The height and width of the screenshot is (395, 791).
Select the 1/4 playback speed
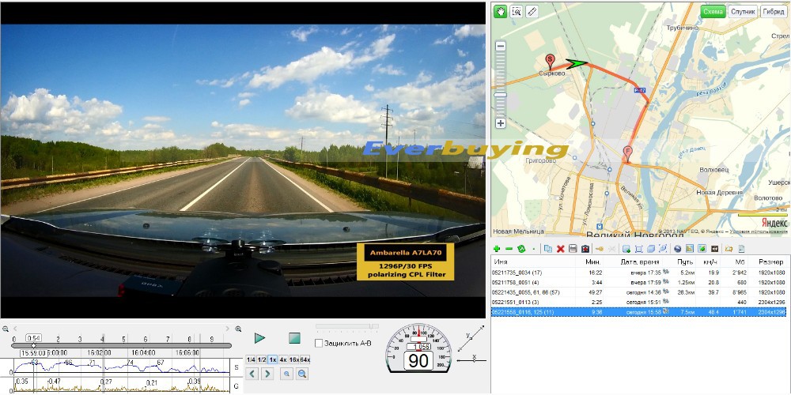[x=251, y=359]
